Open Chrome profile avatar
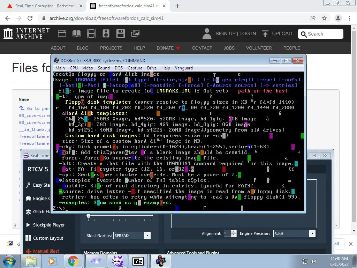Image resolution: width=357 pixels, height=268 pixels. tap(338, 18)
